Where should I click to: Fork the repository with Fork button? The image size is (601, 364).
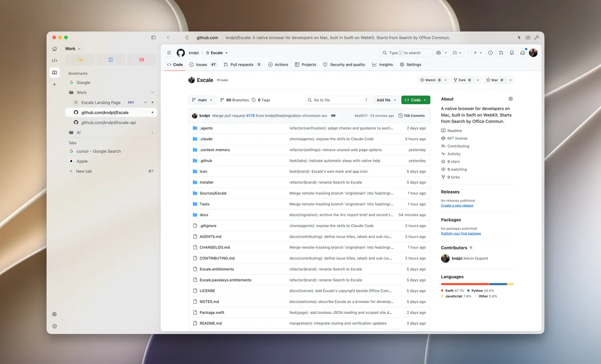(462, 80)
